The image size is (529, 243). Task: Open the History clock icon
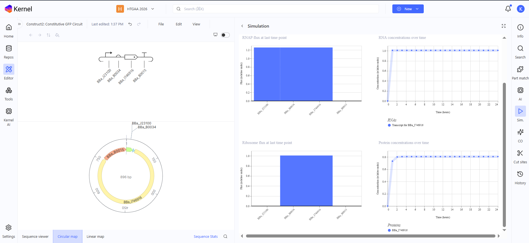520,174
